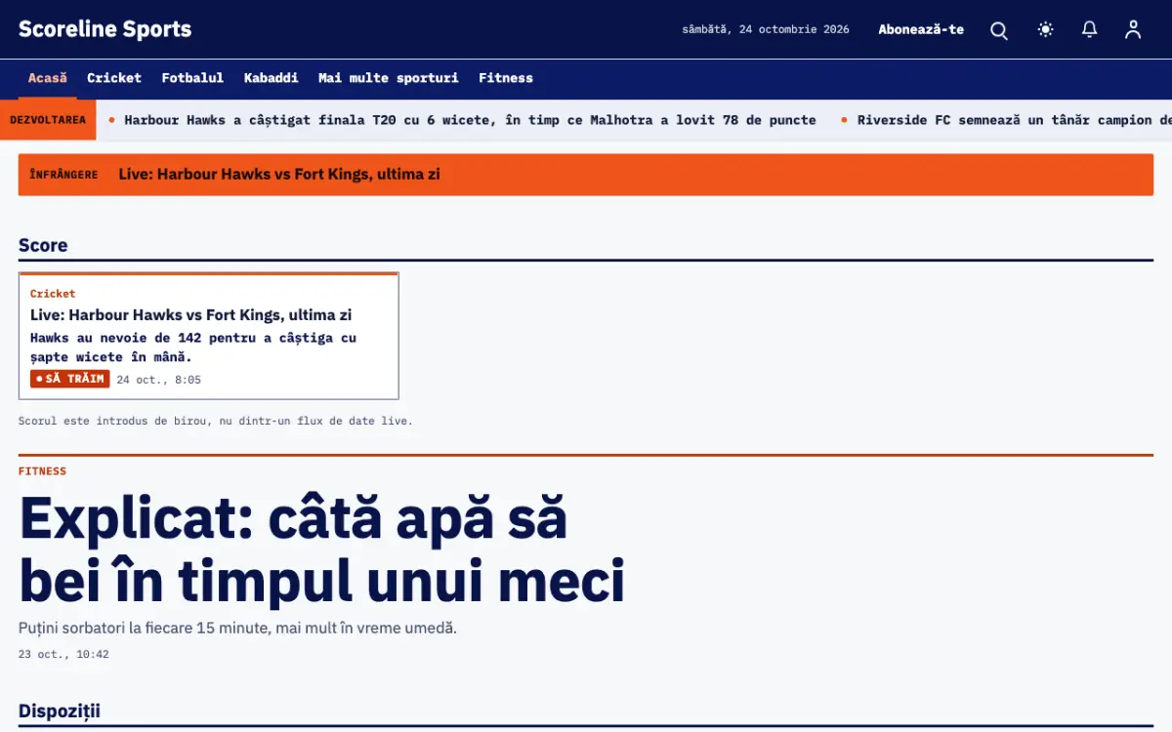Click note Scorul este introdus de birou
This screenshot has width=1172, height=732.
click(216, 421)
